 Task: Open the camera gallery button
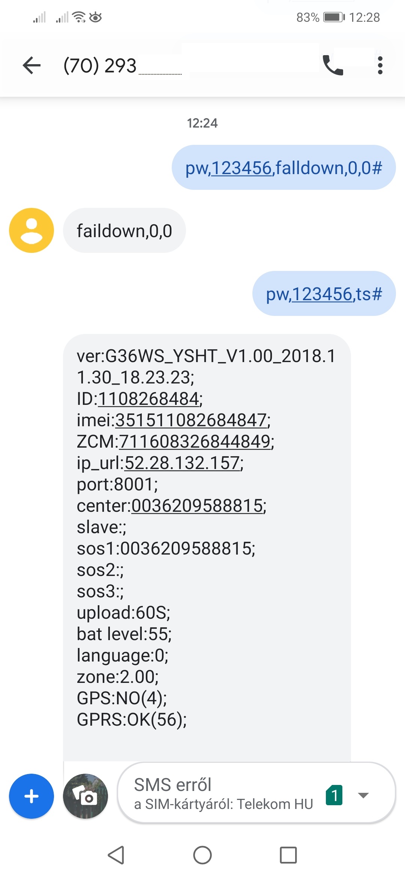(x=85, y=796)
